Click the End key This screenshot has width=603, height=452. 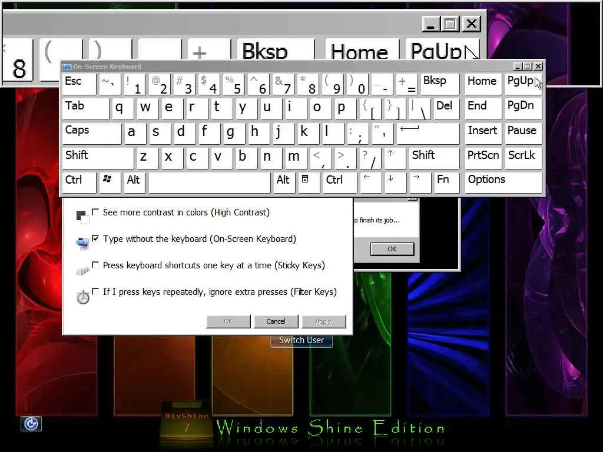pyautogui.click(x=483, y=109)
